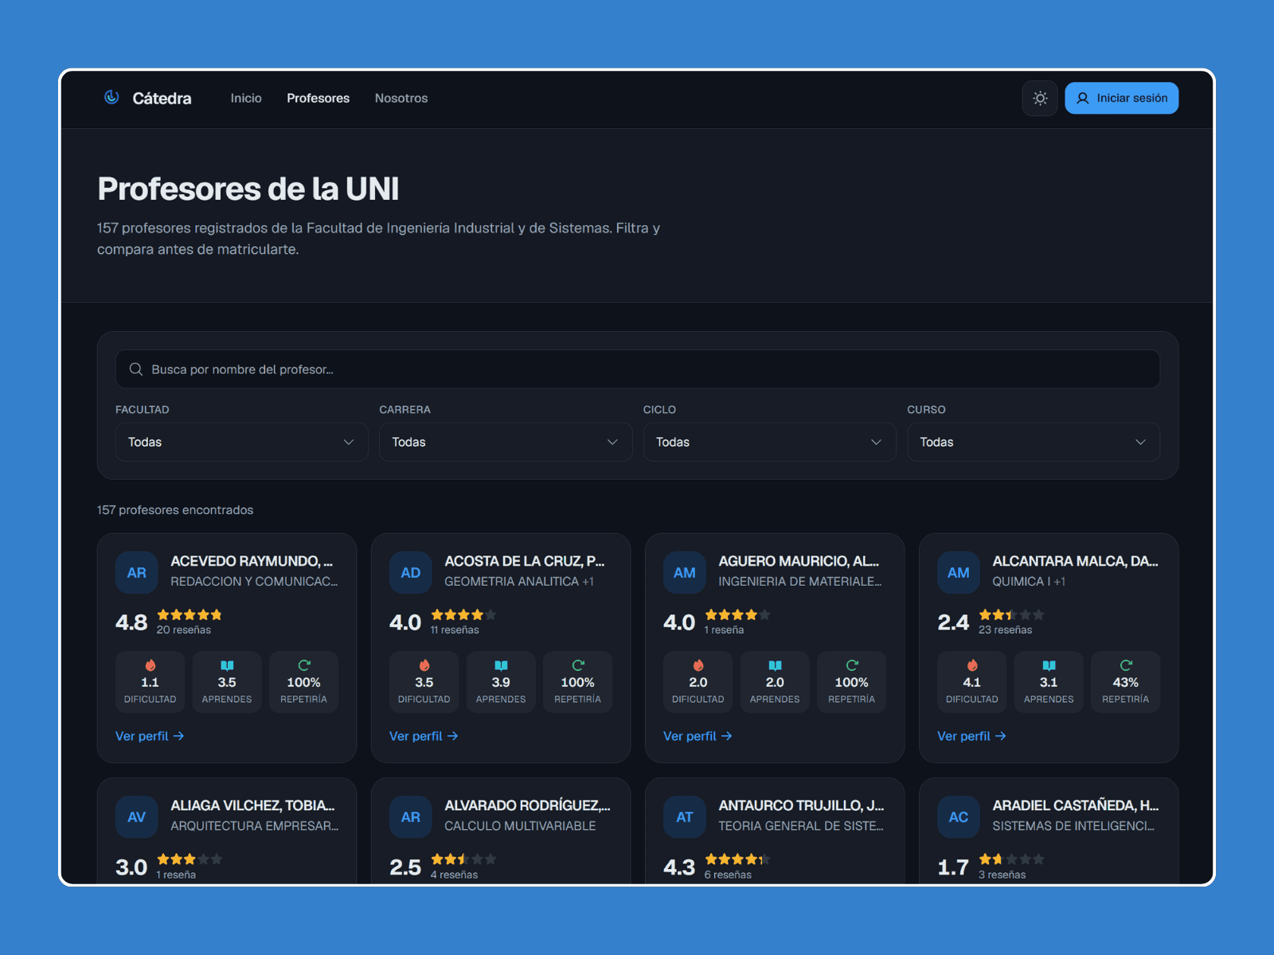1274x955 pixels.
Task: Click the AV avatar of Aliaga Vilchez
Action: [137, 817]
